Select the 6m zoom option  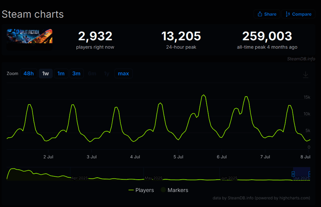coord(92,73)
